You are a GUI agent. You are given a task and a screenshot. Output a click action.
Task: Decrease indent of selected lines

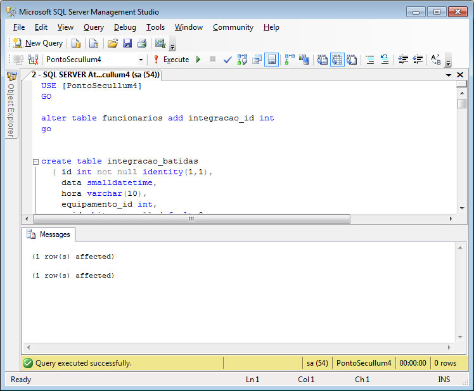(403, 60)
